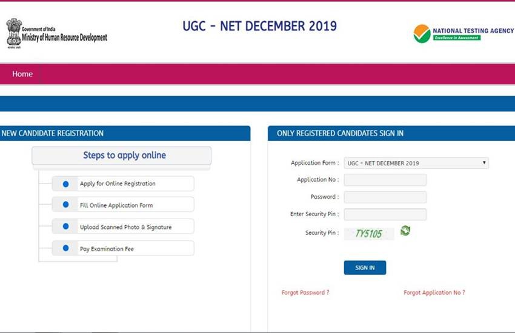515x333 pixels.
Task: Focus the Enter Security Pin field
Action: point(385,214)
